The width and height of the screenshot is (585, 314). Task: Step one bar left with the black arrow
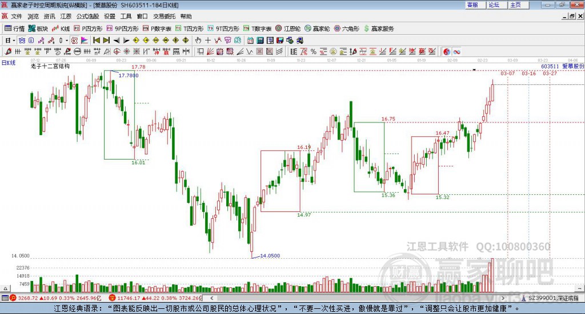tap(117, 40)
